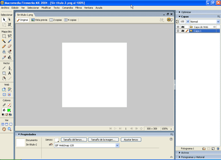Open the Filtros menu
Viewport: 221px width, 160px height.
(x=79, y=8)
